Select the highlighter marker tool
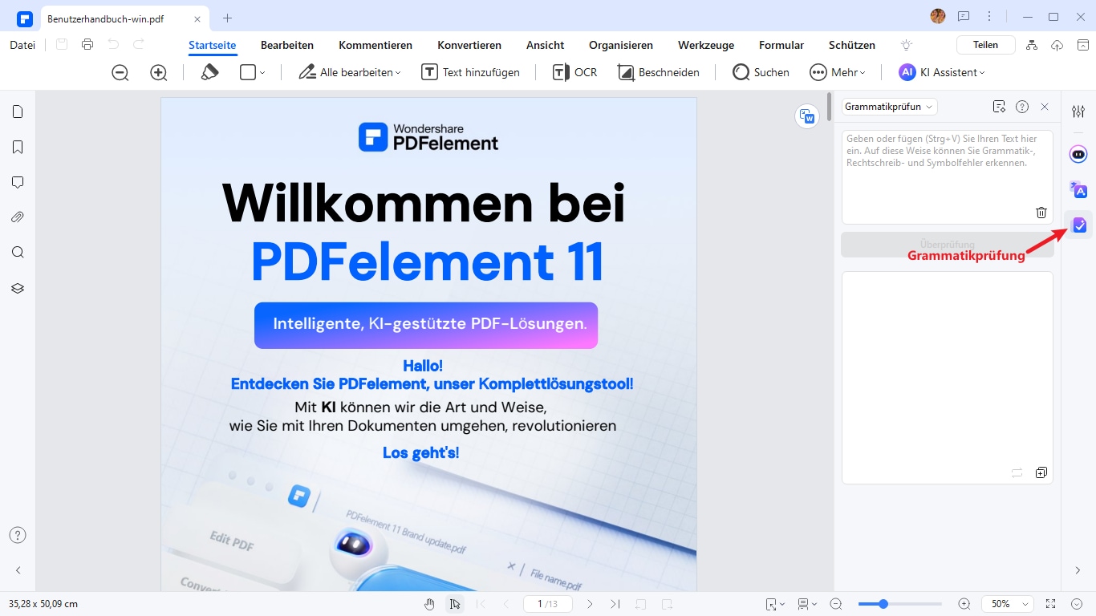1096x616 pixels. (x=209, y=72)
